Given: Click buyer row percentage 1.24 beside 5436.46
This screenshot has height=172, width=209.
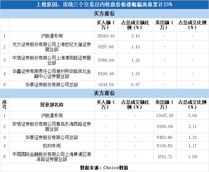Looking at the screenshot, I should tap(135, 74).
